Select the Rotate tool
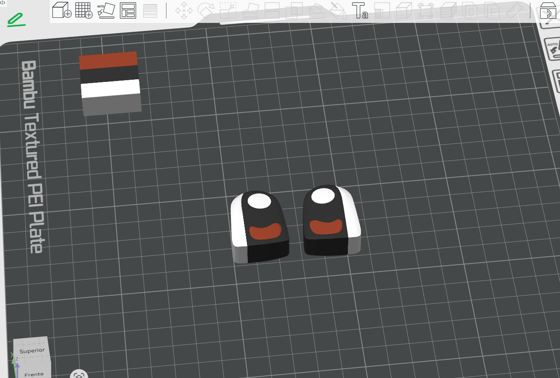 (x=206, y=11)
